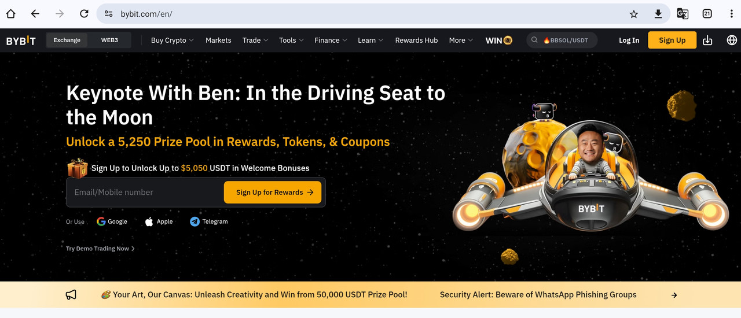Viewport: 741px width, 318px height.
Task: Expand the Buy Crypto dropdown
Action: [173, 40]
